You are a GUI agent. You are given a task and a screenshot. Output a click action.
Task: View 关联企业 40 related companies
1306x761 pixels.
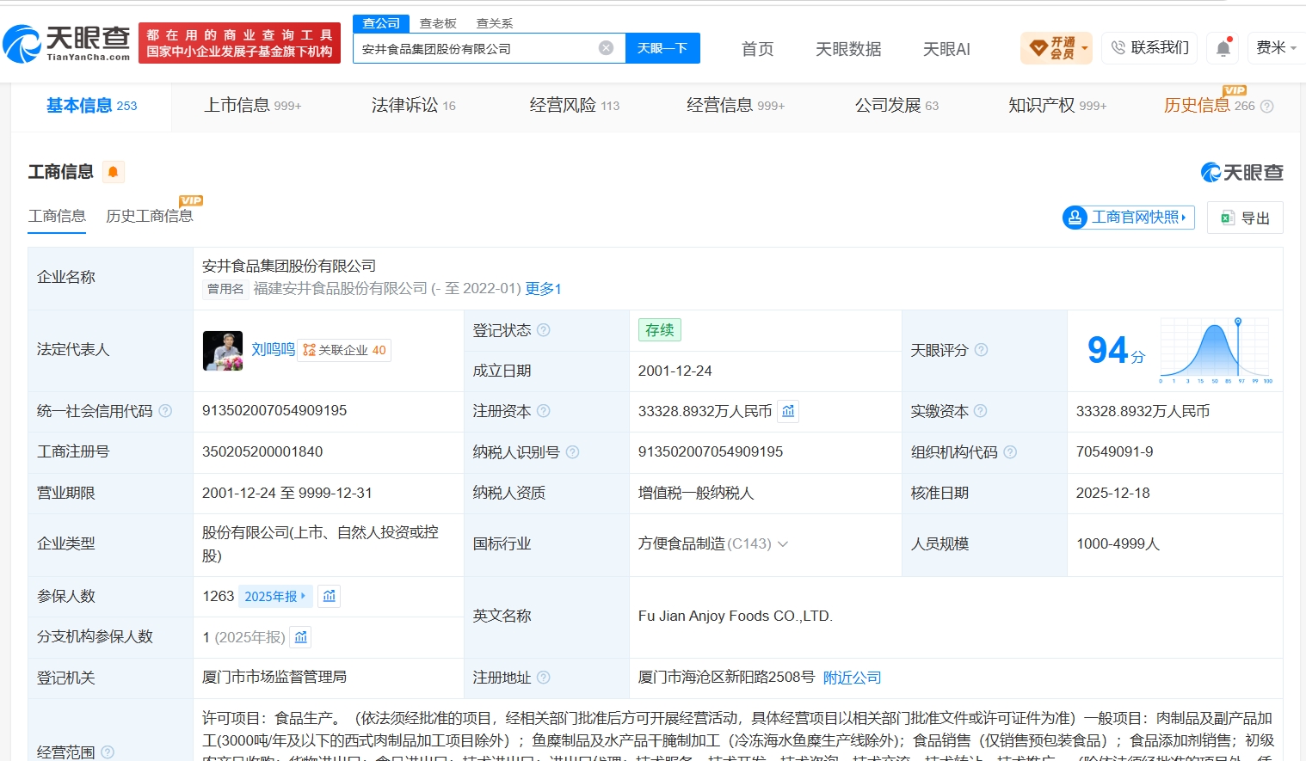[x=344, y=350]
